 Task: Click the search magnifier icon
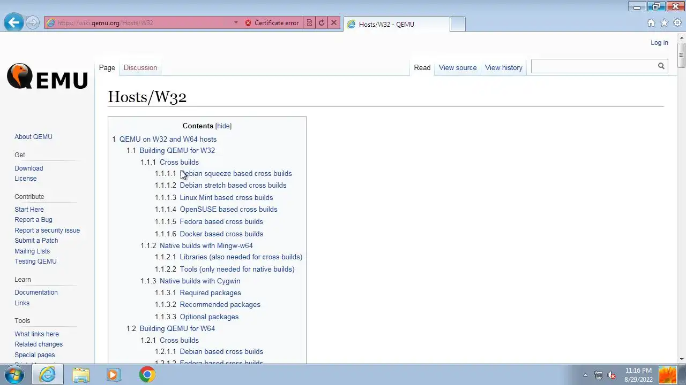661,66
